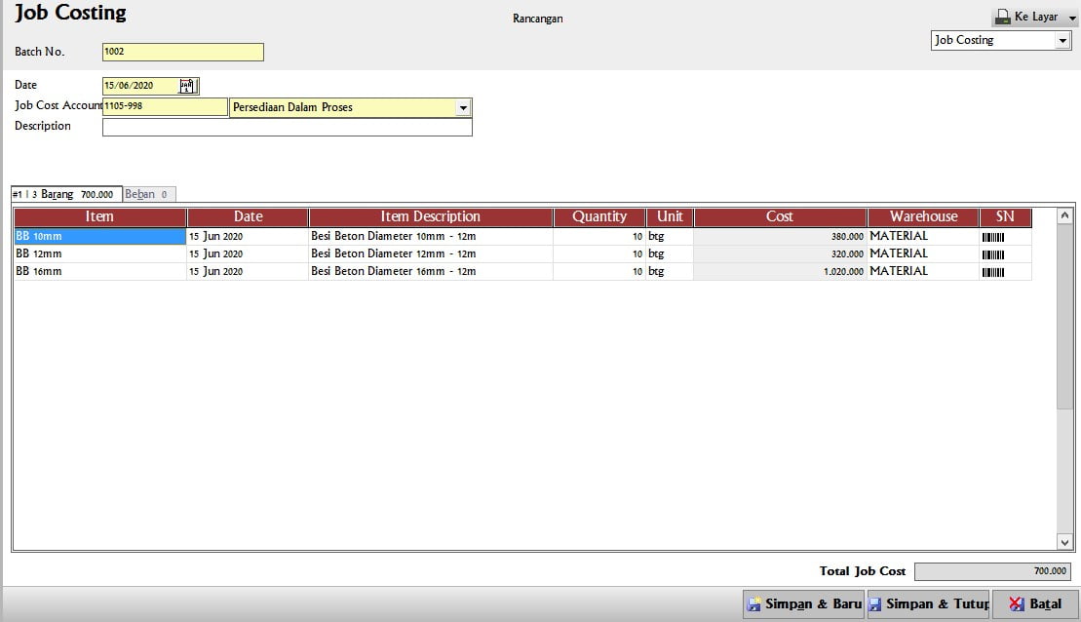Click the Description input field
The image size is (1081, 622).
point(288,127)
